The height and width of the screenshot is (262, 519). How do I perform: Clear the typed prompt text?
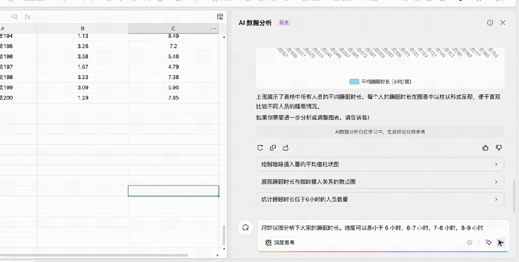(469, 242)
